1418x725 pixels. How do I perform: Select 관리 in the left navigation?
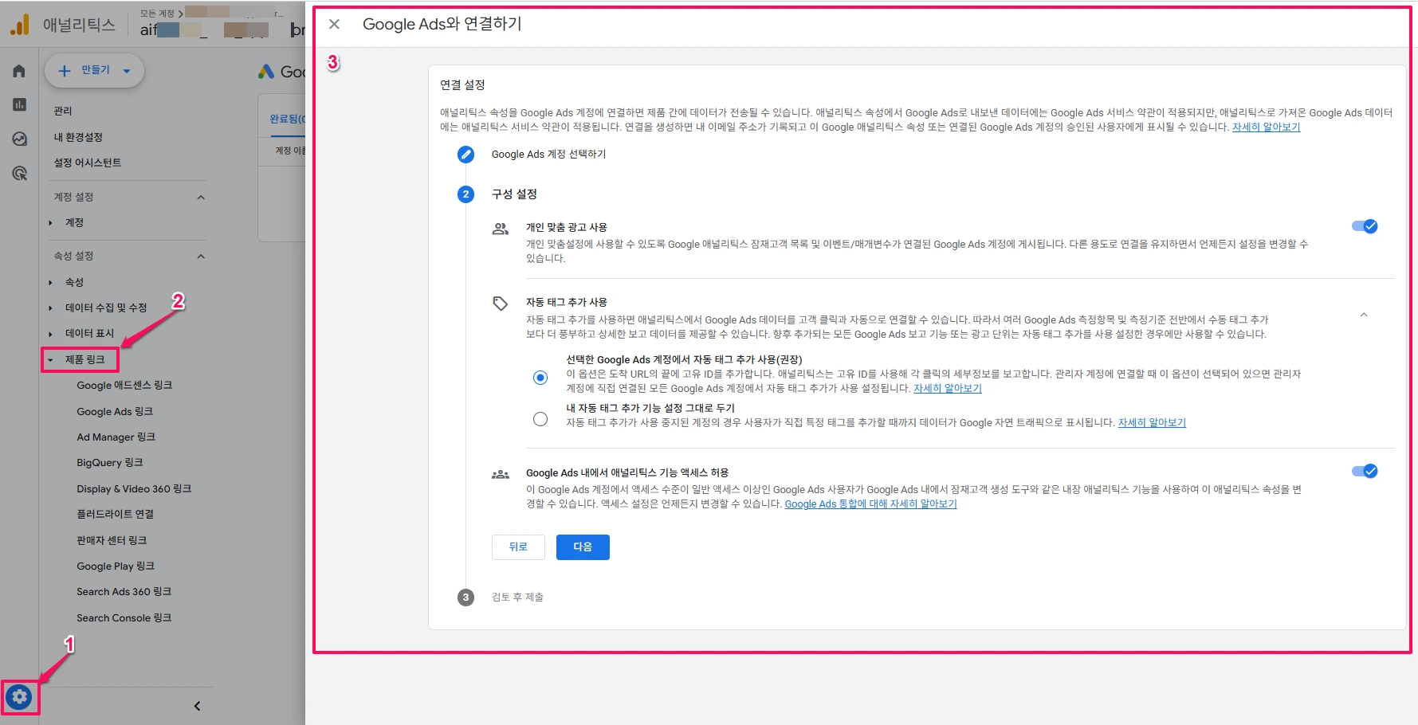(x=62, y=110)
